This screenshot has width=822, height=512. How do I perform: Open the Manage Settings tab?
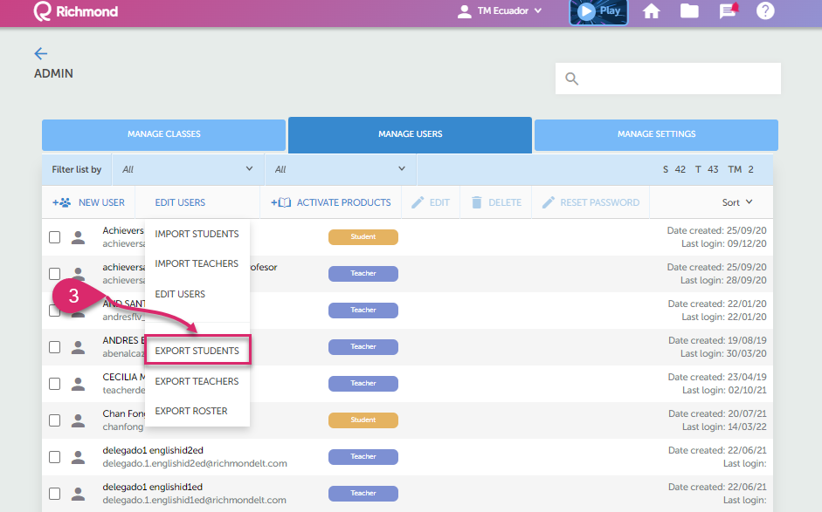click(656, 134)
